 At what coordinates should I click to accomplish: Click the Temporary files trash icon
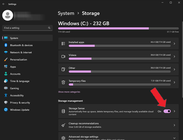click(x=63, y=82)
